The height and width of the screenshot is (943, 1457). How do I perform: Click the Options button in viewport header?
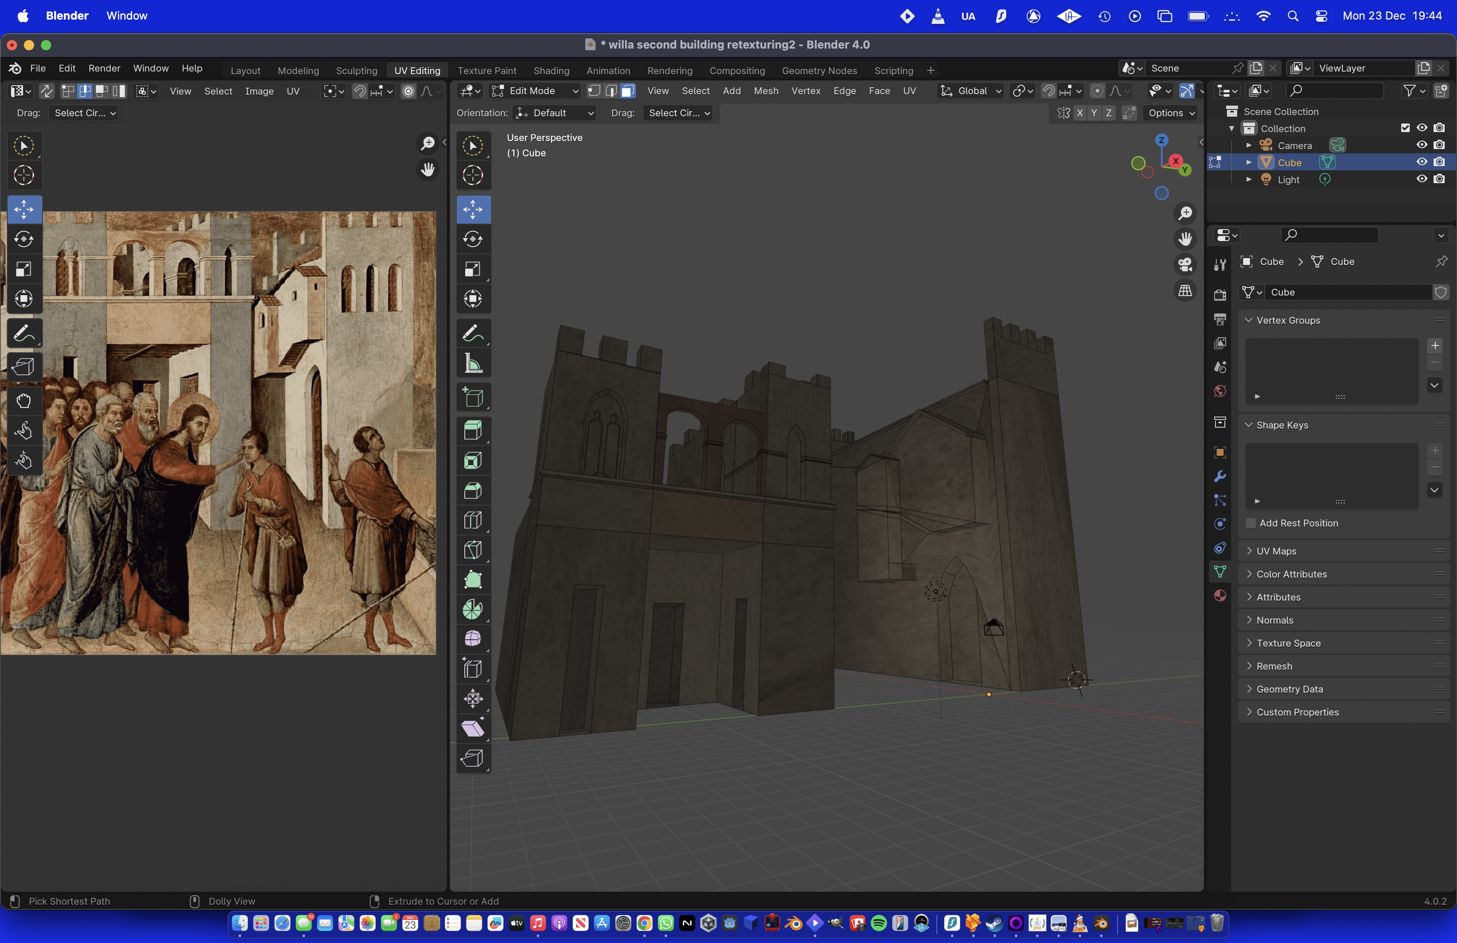point(1170,112)
